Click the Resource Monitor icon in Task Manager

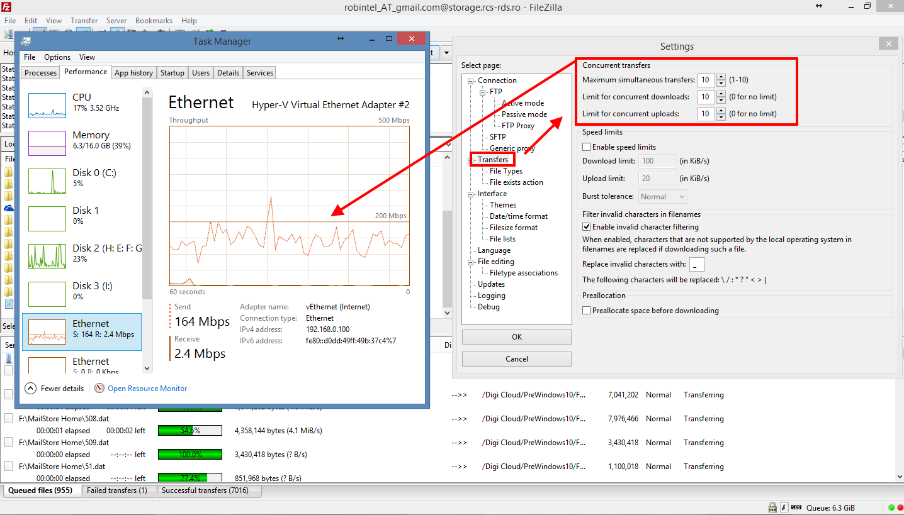99,389
